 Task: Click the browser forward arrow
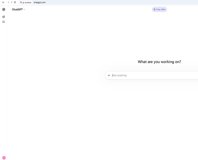tap(8, 2)
